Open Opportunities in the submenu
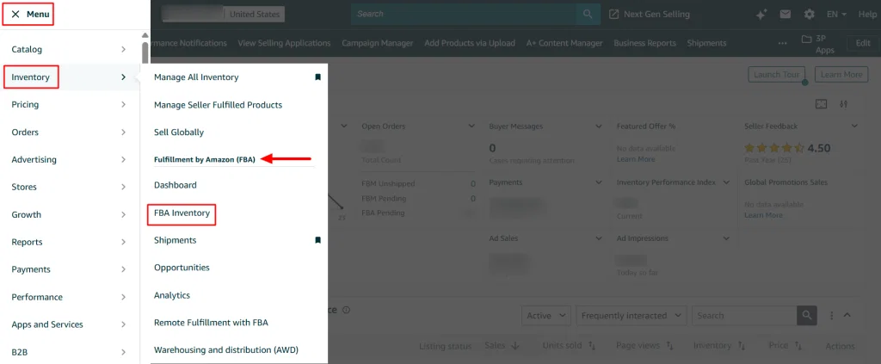This screenshot has width=881, height=364. pos(182,268)
